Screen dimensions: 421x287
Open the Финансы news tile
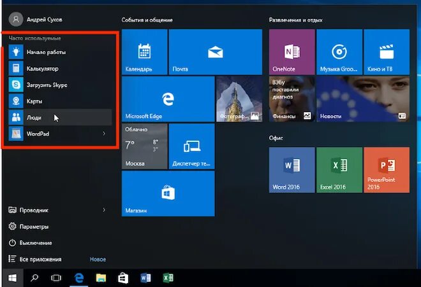click(292, 99)
